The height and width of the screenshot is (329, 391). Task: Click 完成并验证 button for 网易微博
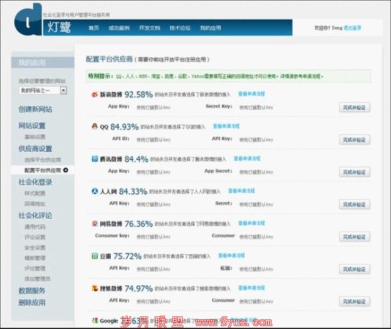354,237
